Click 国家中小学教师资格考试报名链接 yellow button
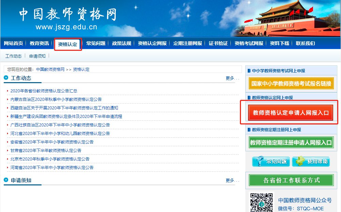Image resolution: width=341 pixels, height=212 pixels. 291,84
